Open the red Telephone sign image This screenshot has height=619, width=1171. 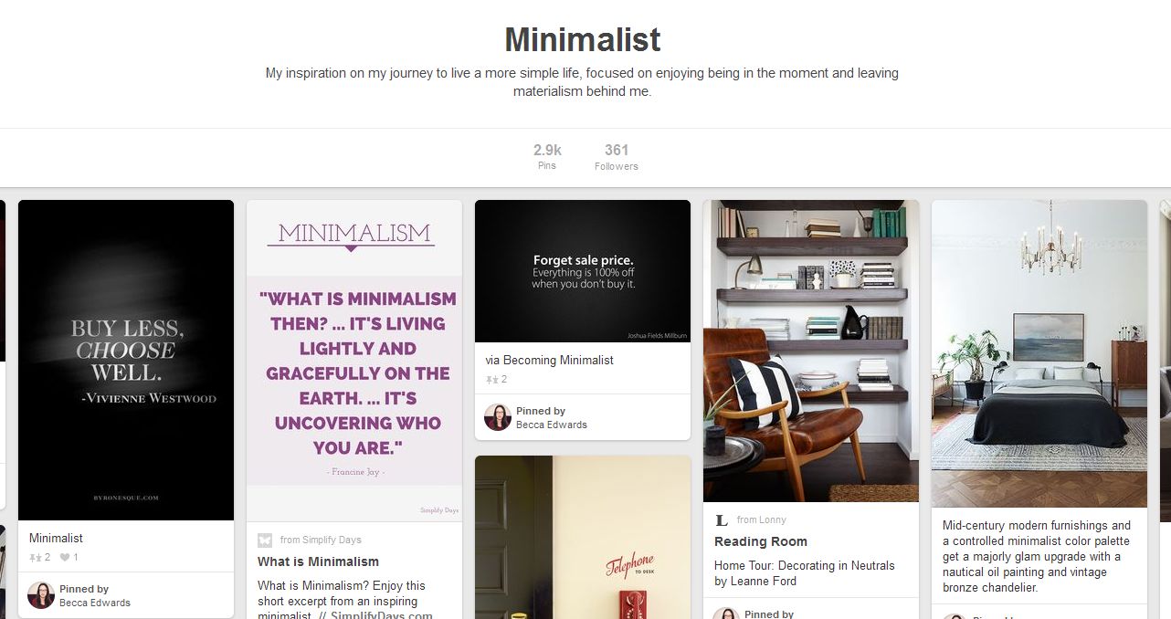pos(583,537)
